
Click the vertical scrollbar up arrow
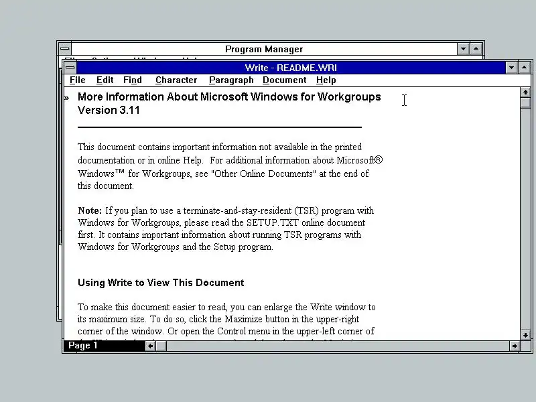click(x=525, y=92)
